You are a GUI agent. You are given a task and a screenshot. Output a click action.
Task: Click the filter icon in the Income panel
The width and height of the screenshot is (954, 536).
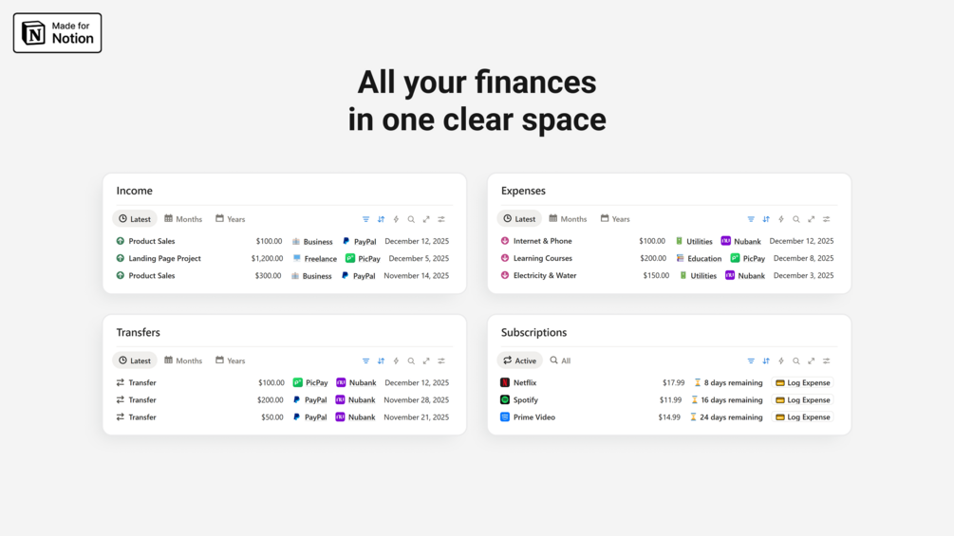366,219
